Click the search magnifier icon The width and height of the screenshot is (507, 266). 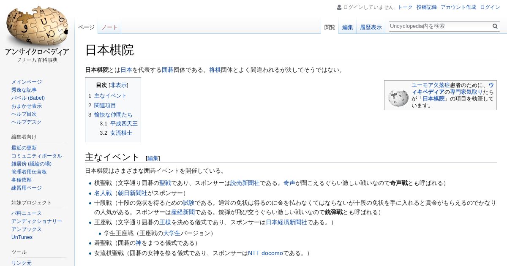[495, 26]
